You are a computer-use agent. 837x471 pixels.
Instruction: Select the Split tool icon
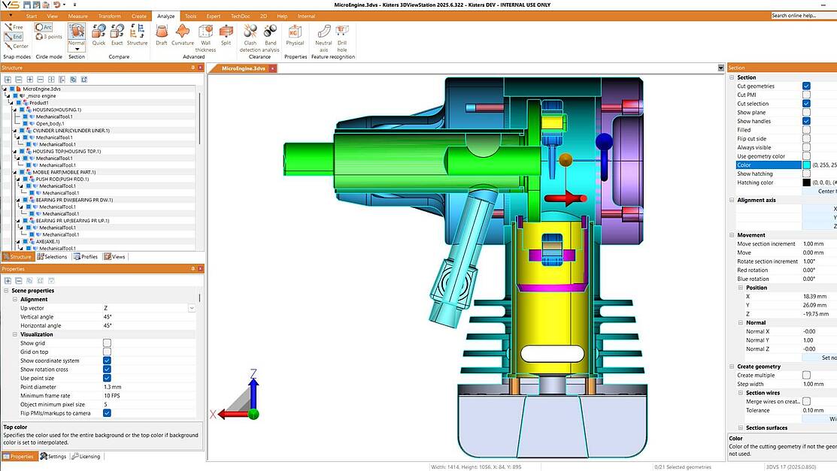(226, 32)
